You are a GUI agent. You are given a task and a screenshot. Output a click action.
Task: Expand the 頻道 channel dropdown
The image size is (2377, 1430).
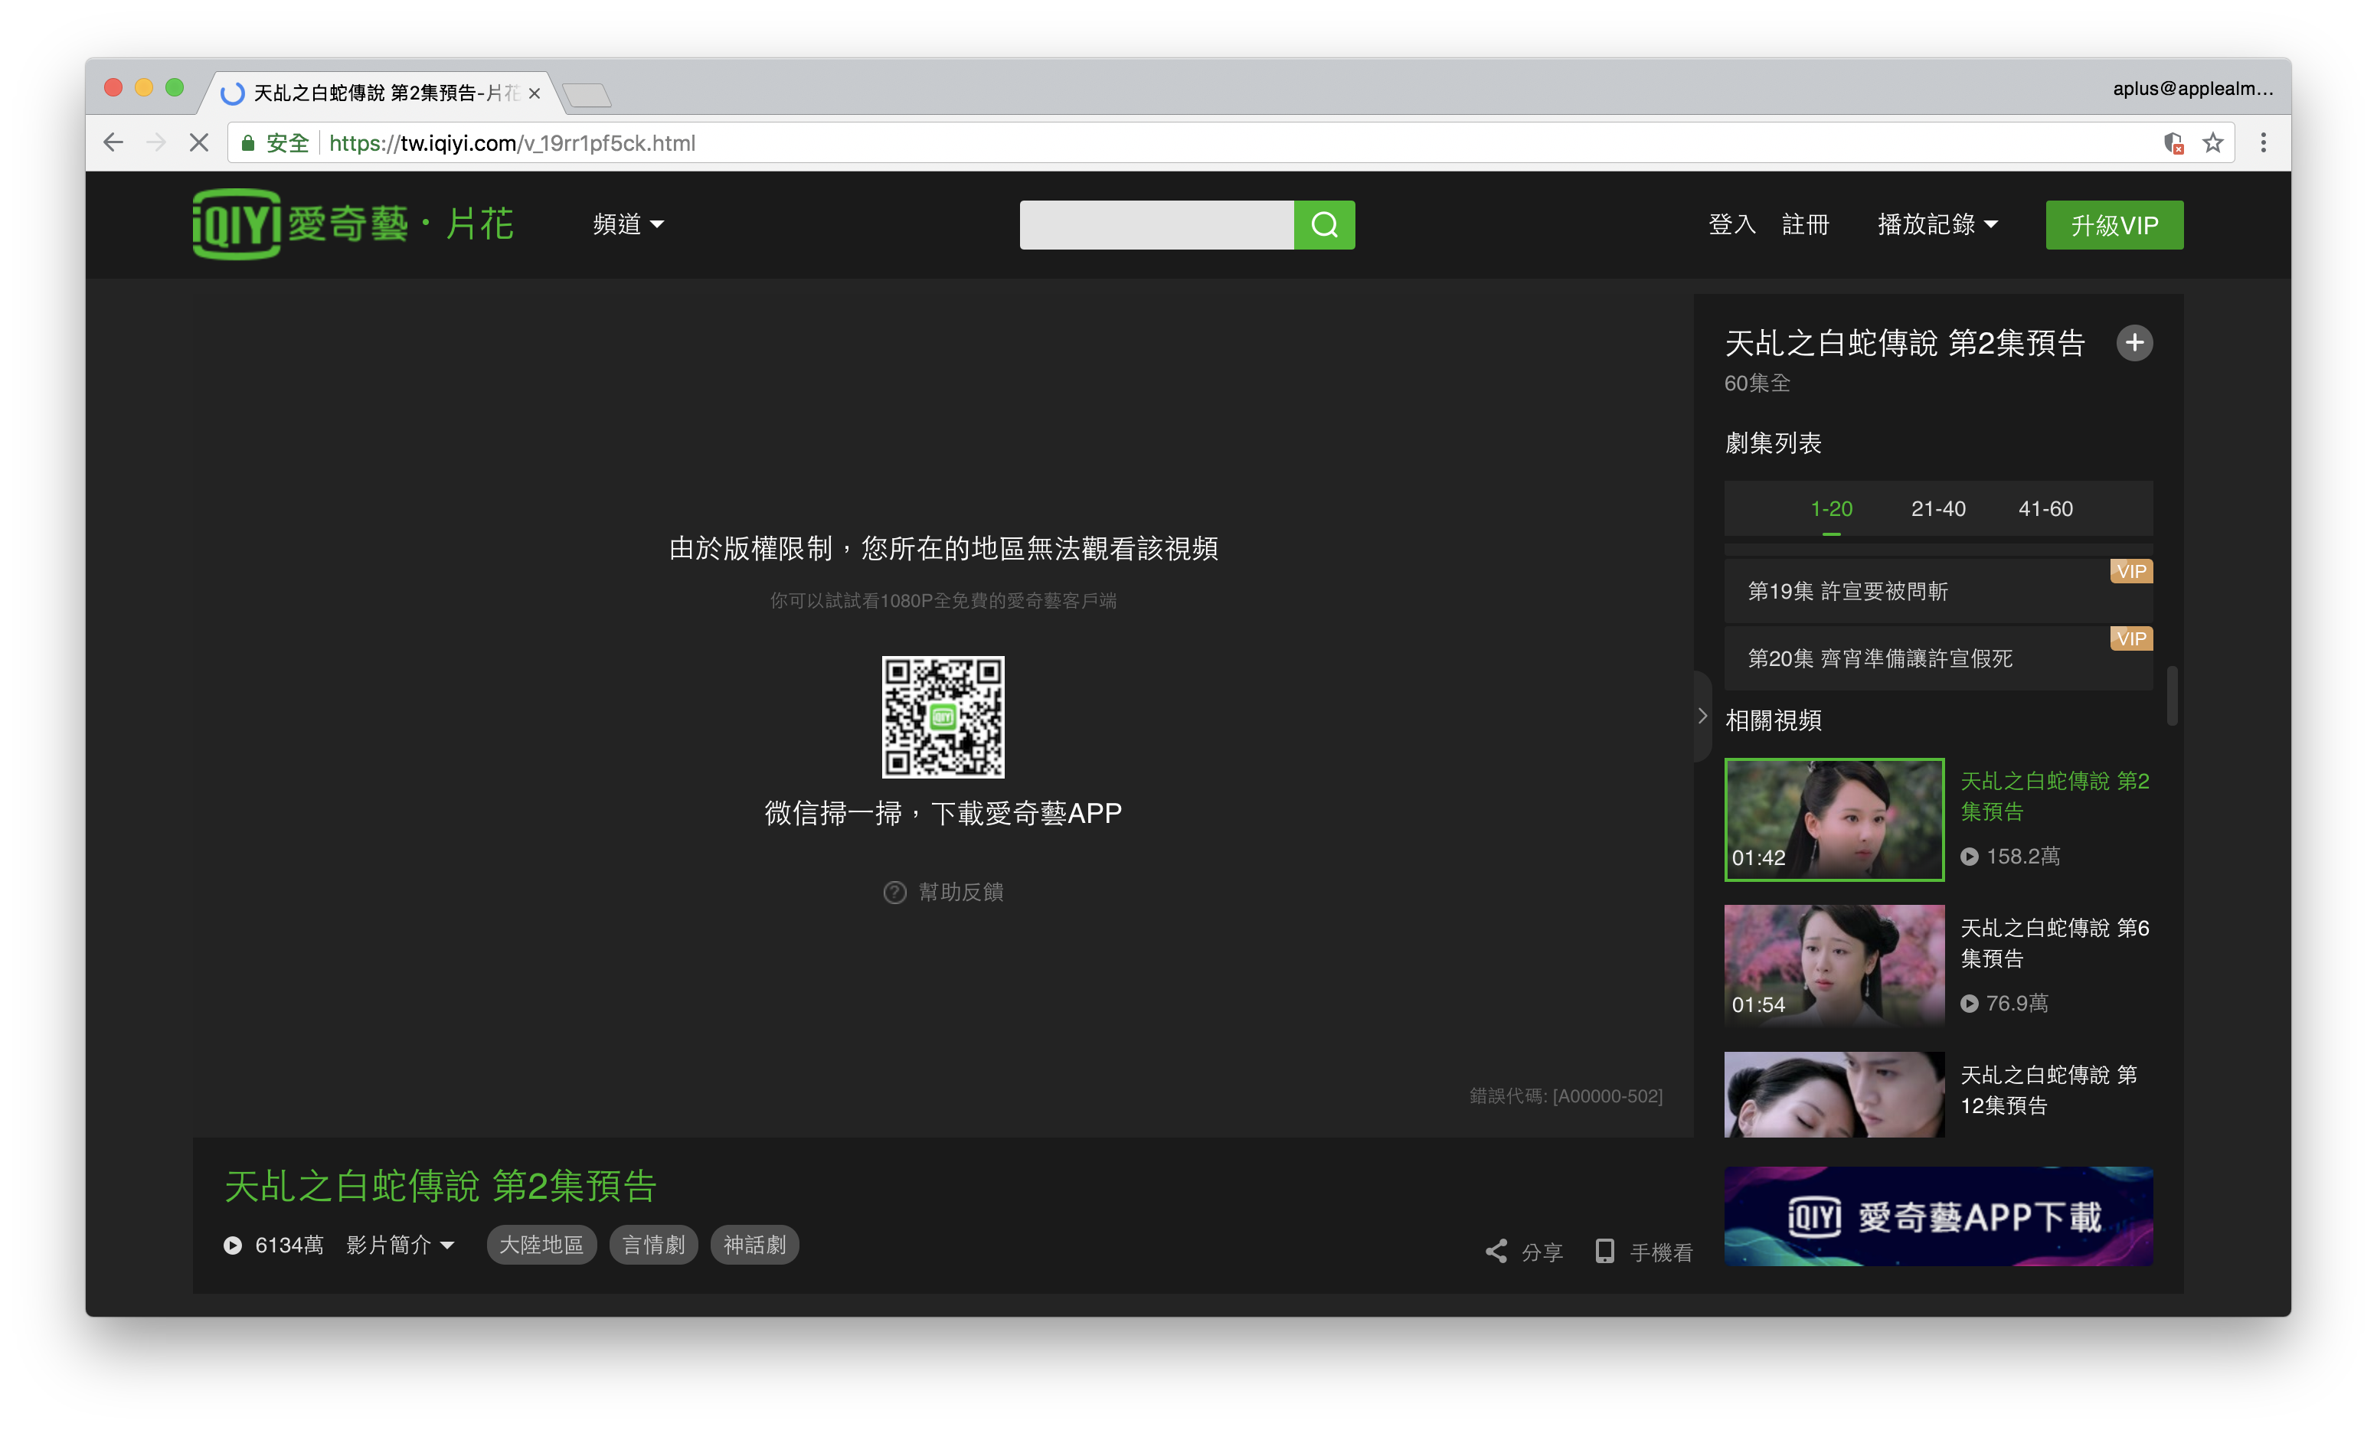pos(627,224)
